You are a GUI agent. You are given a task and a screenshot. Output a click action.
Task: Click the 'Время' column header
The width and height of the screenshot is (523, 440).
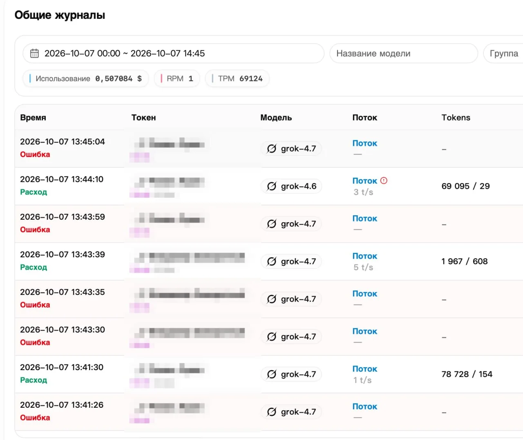pyautogui.click(x=33, y=118)
